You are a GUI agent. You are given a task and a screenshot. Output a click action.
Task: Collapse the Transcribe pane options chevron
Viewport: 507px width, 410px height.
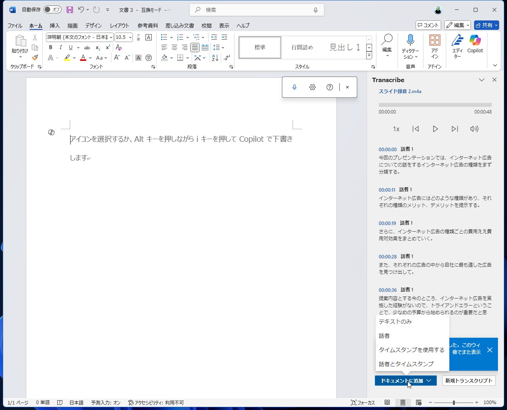pyautogui.click(x=482, y=80)
